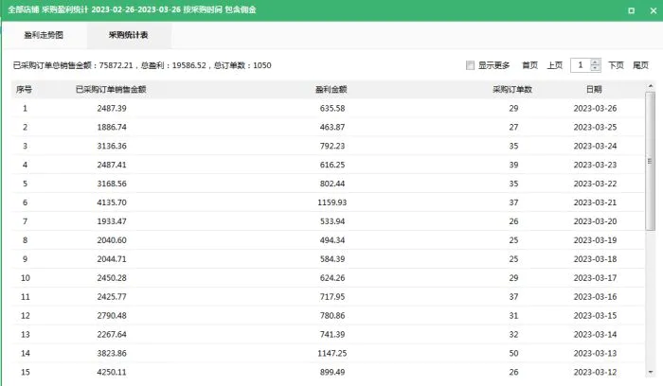Select the row dated 2023-03-21
663x386 pixels.
(328, 202)
